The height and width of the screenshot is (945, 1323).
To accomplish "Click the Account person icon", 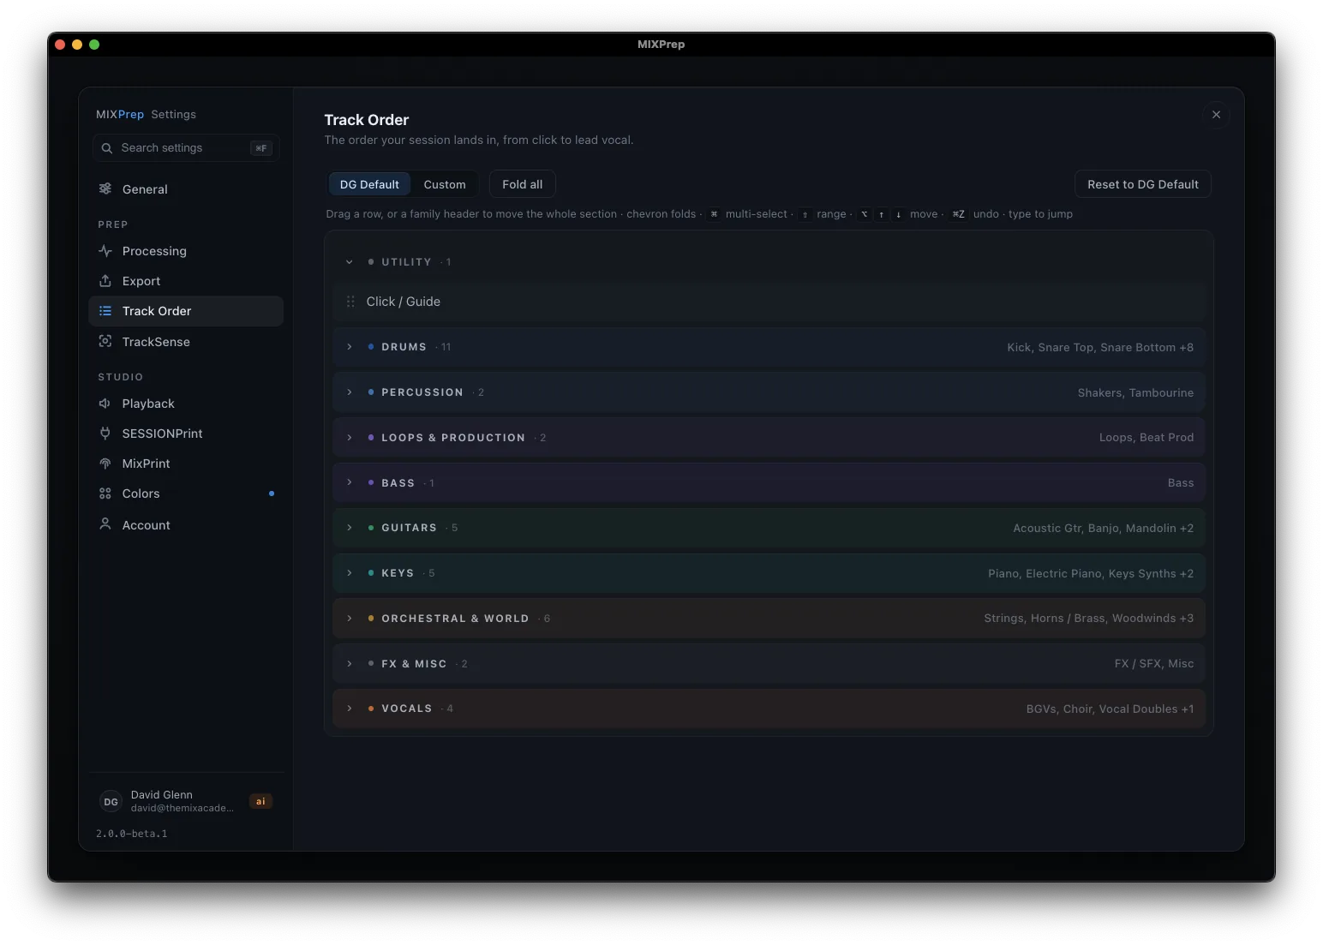I will coord(105,523).
